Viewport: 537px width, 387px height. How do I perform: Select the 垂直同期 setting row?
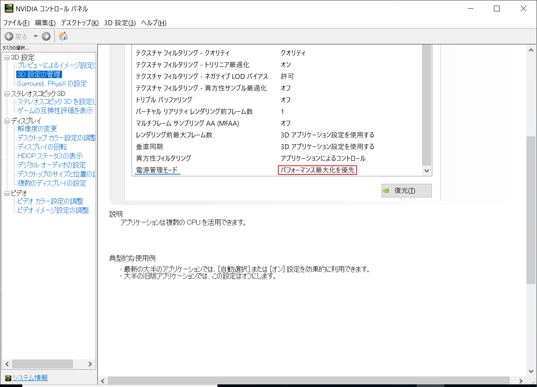[x=276, y=146]
